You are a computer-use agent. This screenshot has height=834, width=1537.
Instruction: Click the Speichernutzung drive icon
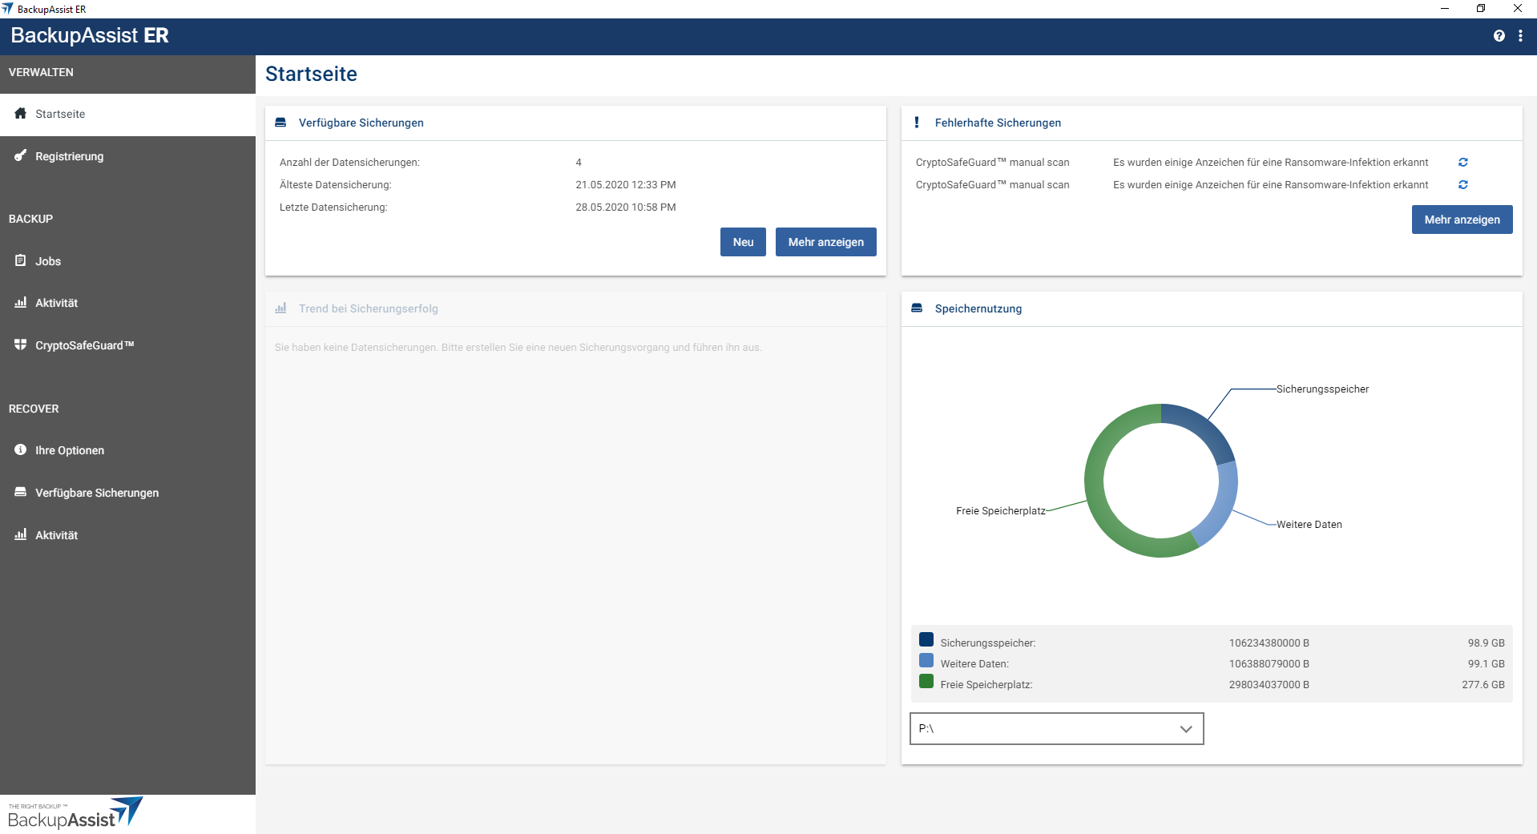coord(917,308)
